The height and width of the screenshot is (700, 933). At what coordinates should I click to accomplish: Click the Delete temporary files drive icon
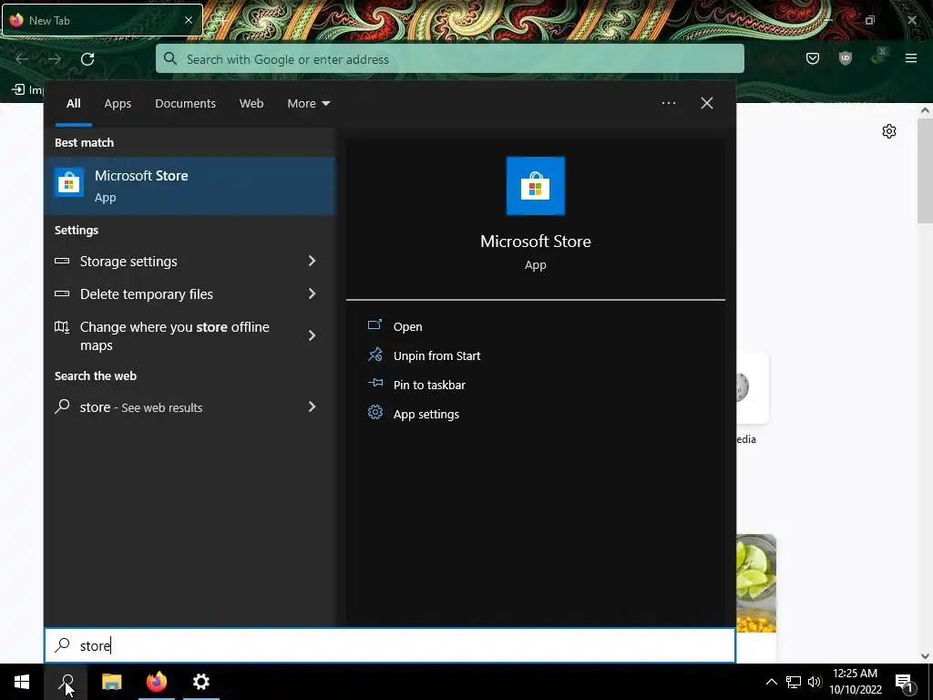tap(62, 293)
